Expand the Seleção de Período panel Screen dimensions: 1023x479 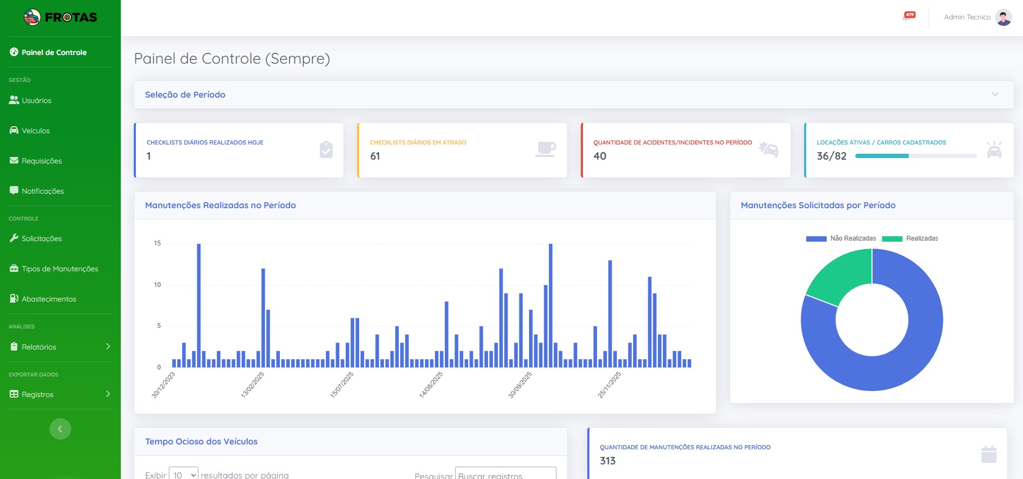[995, 94]
